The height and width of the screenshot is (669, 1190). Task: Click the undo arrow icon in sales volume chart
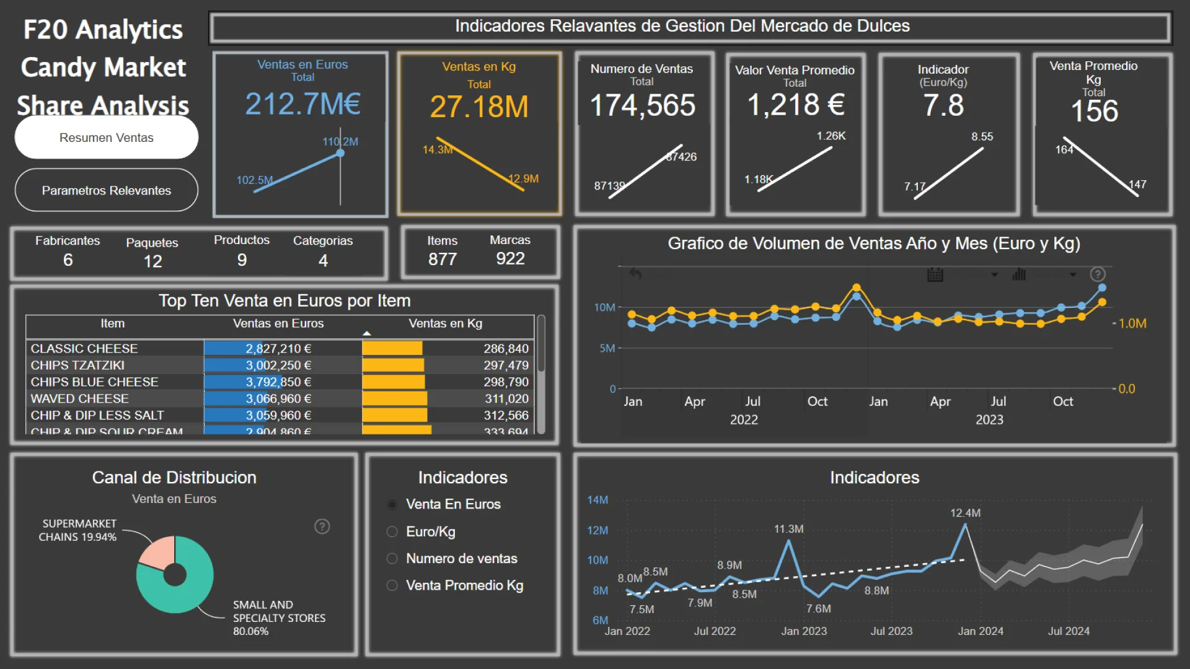635,274
